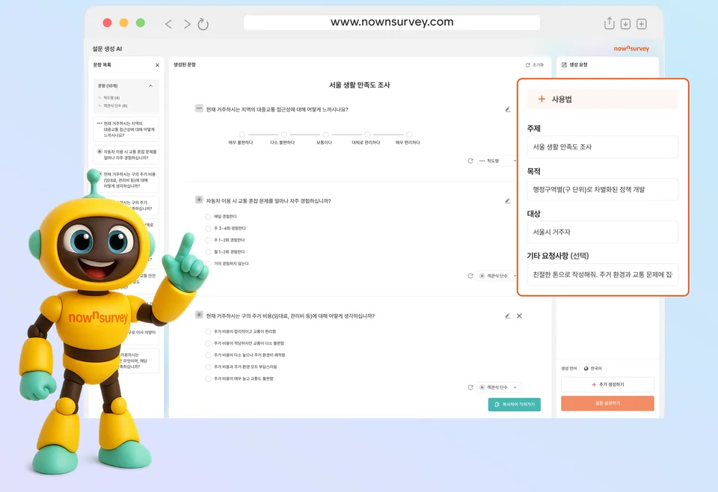Click scale type icon beside 대중교통 접근성 question
This screenshot has width=718, height=492.
point(199,108)
